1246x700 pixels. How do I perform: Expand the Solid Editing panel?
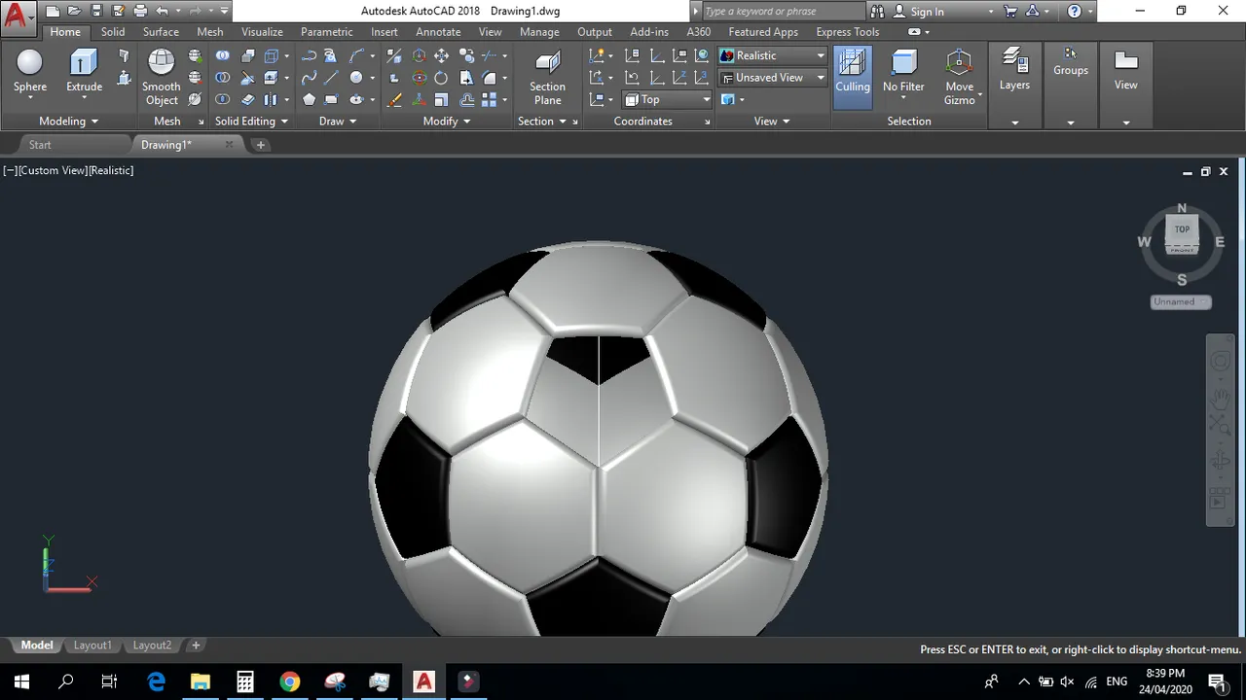tap(251, 122)
